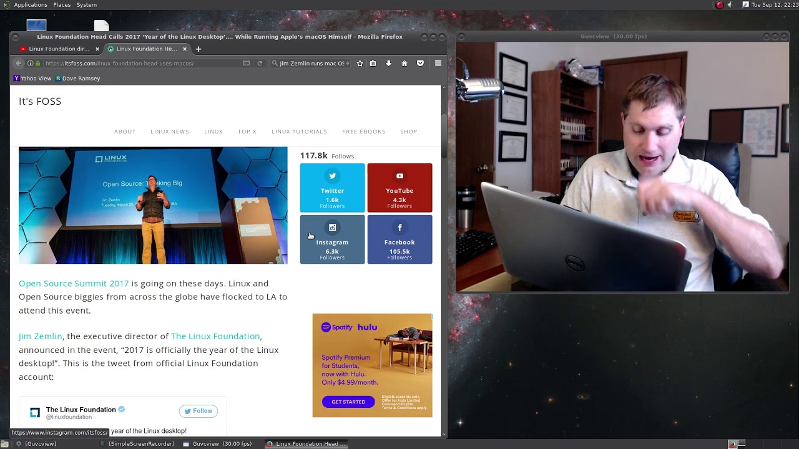This screenshot has height=449, width=799.
Task: Open the clock showing Tue Sep 12
Action: tap(775, 5)
